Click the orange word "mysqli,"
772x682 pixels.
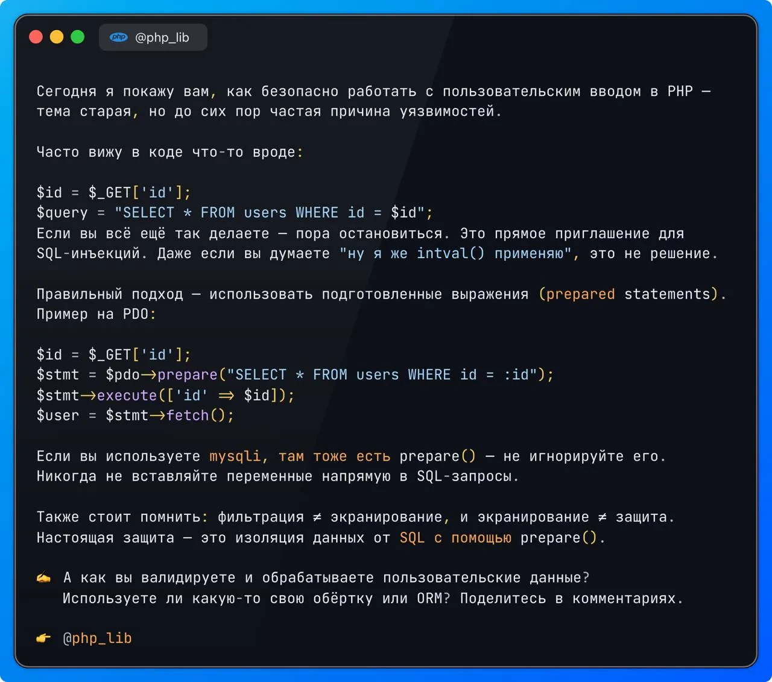coord(239,456)
